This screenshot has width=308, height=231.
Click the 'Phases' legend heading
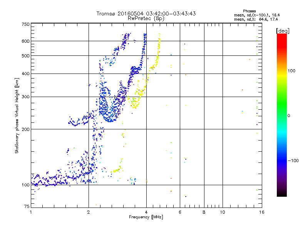pyautogui.click(x=249, y=11)
